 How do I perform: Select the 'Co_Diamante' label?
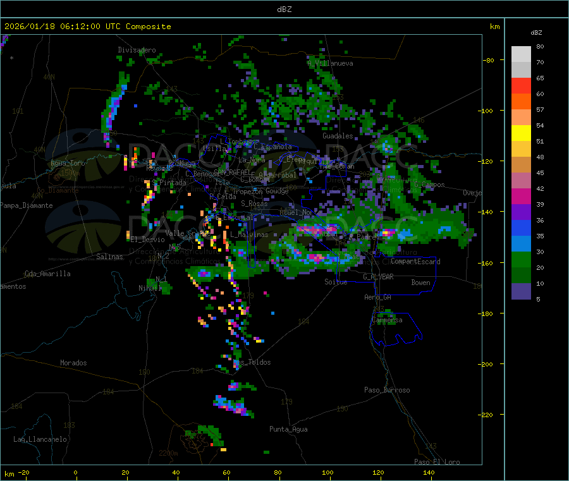coord(58,190)
